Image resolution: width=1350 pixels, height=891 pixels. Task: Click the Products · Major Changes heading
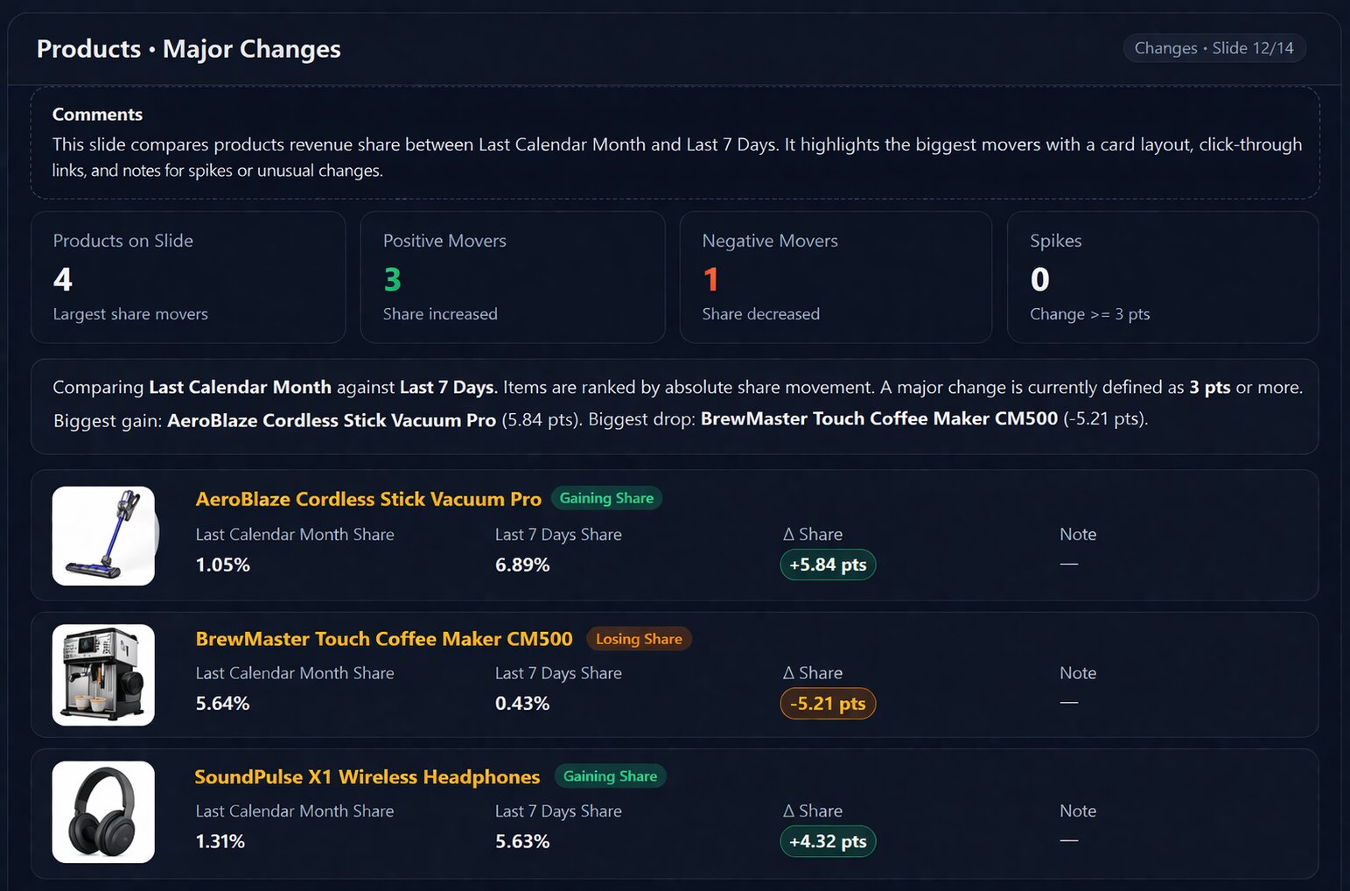point(189,49)
